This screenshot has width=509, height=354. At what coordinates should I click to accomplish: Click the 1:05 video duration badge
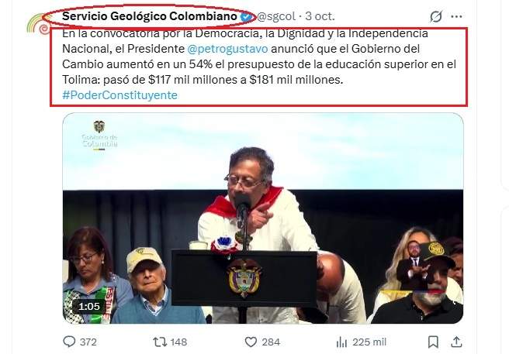[x=88, y=306]
